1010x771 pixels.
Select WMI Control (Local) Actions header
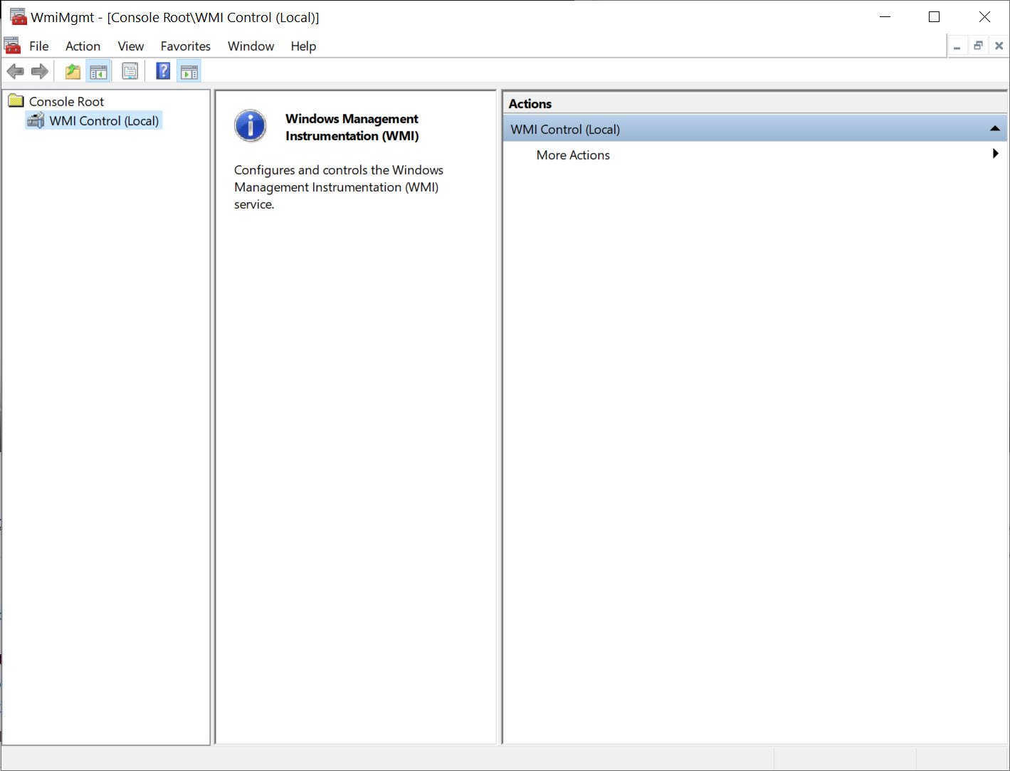pyautogui.click(x=755, y=129)
